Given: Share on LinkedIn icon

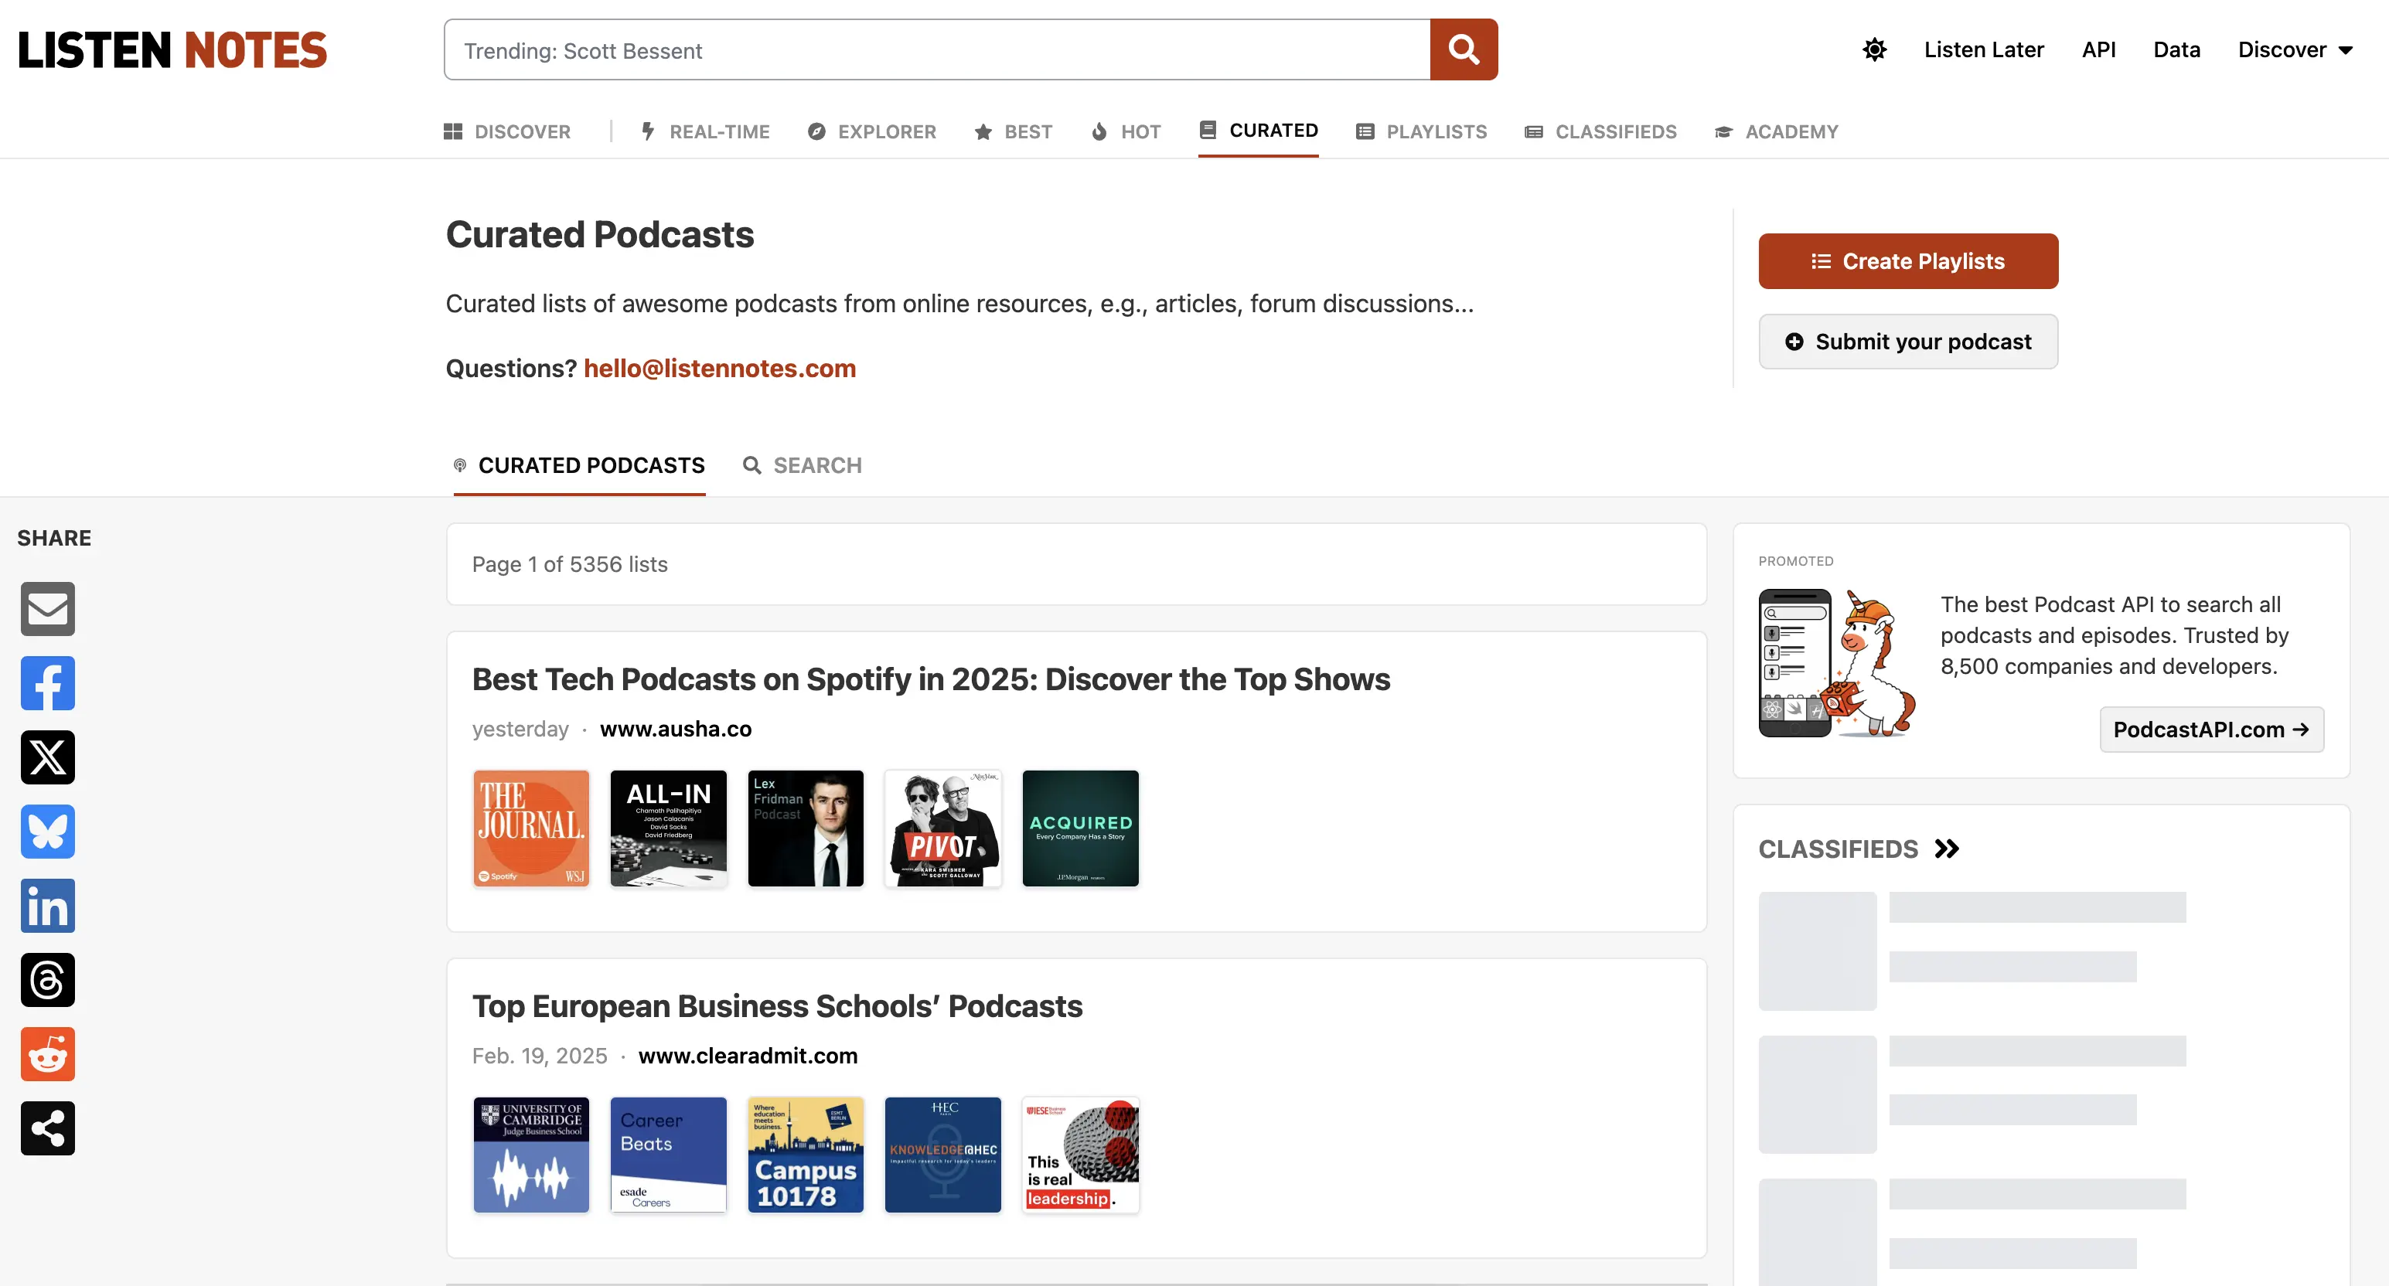Looking at the screenshot, I should pyautogui.click(x=47, y=906).
